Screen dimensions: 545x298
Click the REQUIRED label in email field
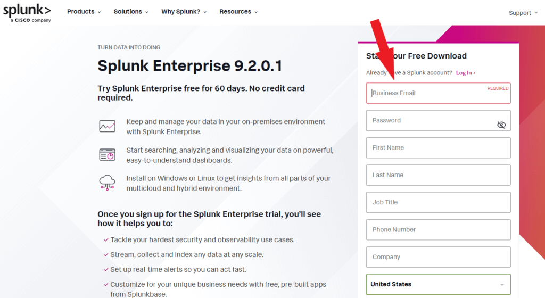coord(498,88)
